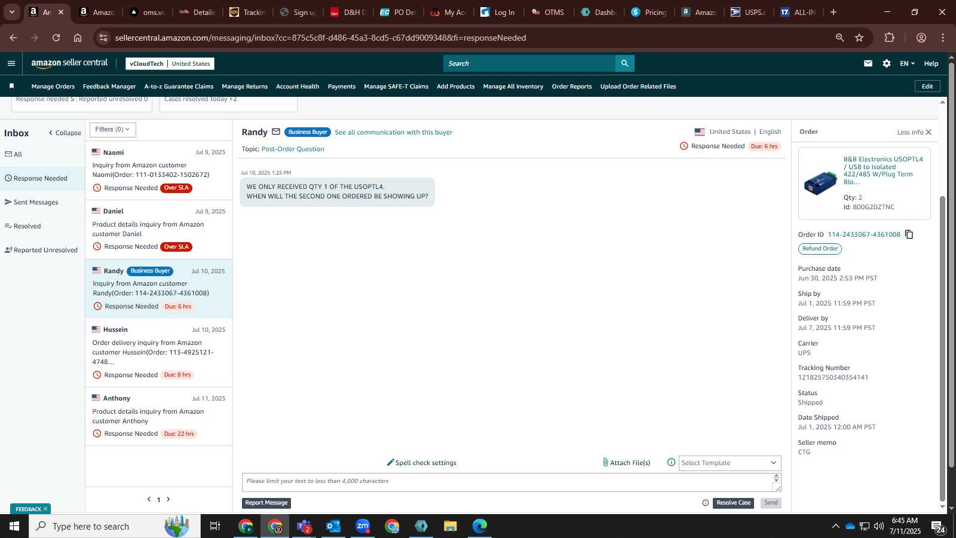This screenshot has height=538, width=956.
Task: Go to Manage Orders
Action: 53,87
